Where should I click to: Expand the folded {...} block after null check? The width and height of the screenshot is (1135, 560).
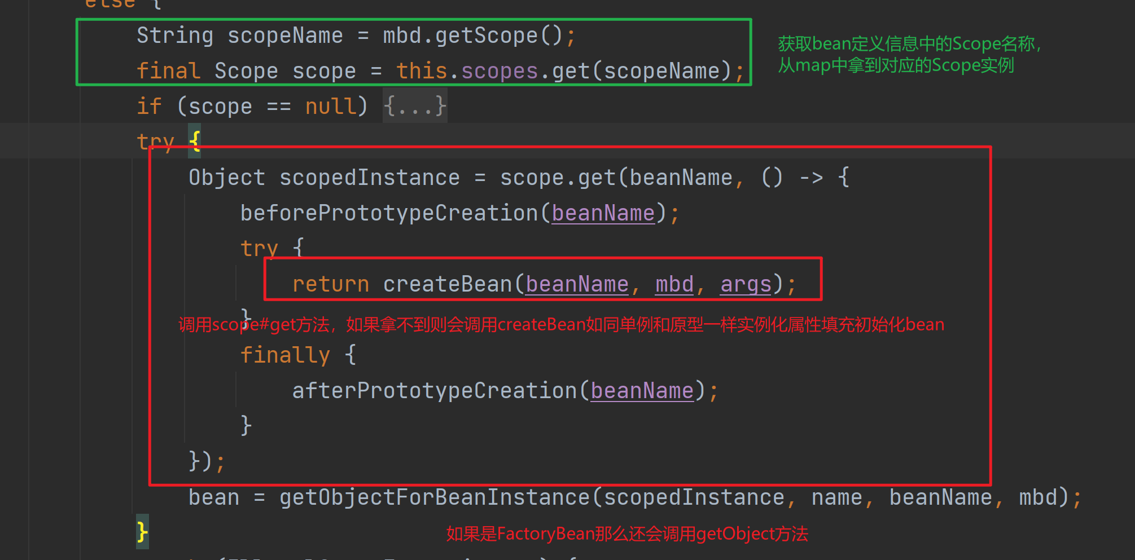click(415, 106)
